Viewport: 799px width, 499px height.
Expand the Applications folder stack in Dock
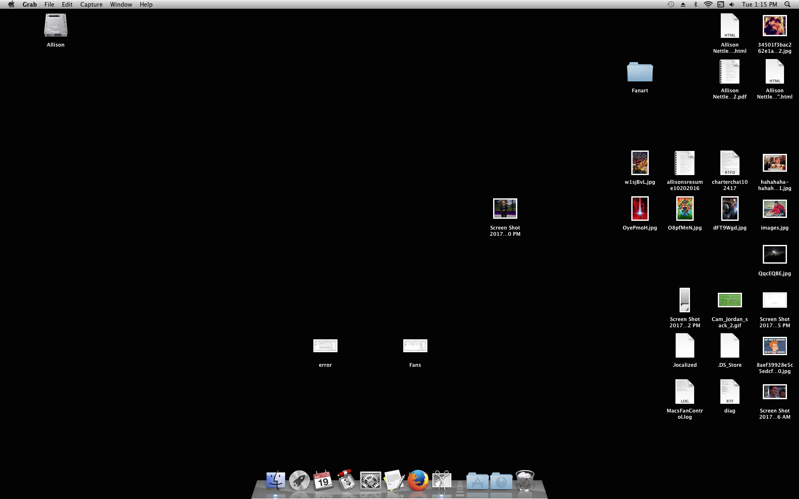[x=477, y=482]
